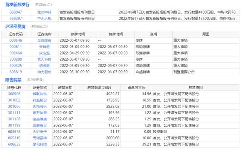
Task: Open stock code 000611 link
Action: [x=15, y=47]
